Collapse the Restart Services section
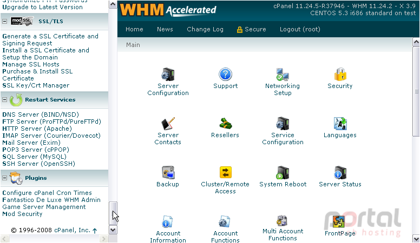Viewport: 420px width, 243px height. pyautogui.click(x=4, y=100)
